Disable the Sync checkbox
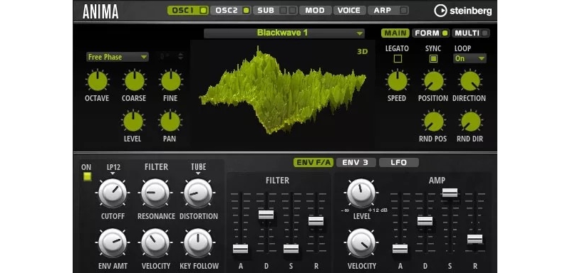570x273 pixels. [x=433, y=58]
